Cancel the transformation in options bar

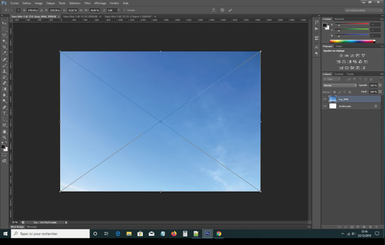tap(222, 10)
